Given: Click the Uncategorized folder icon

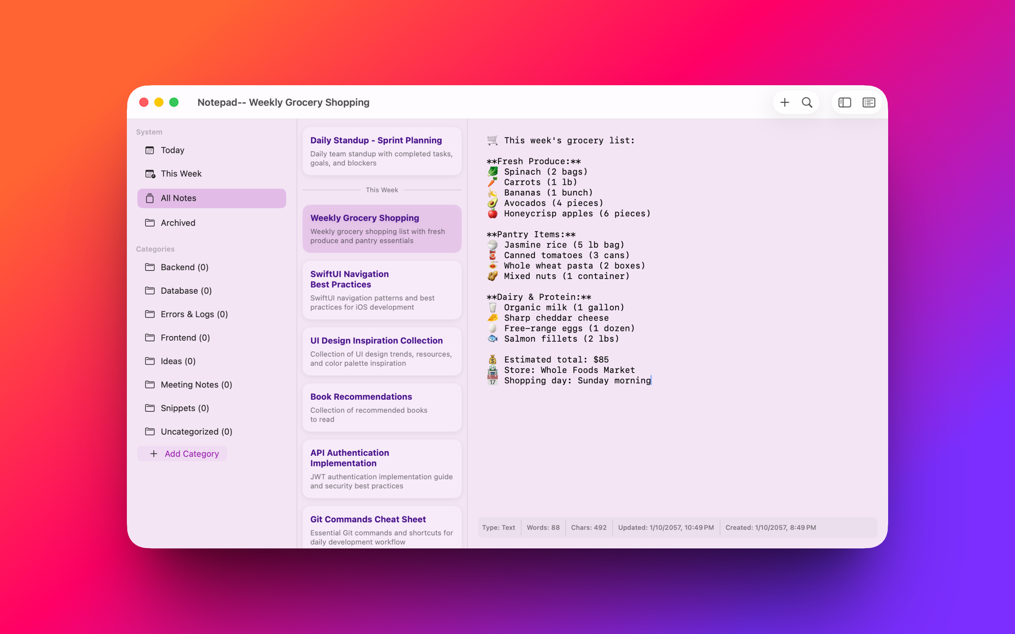Looking at the screenshot, I should click(150, 431).
